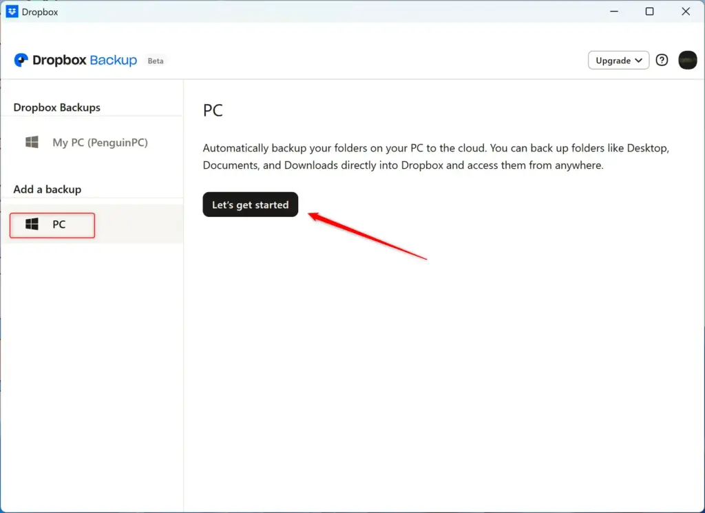Click the Beta badge label
Viewport: 705px width, 513px height.
[156, 61]
